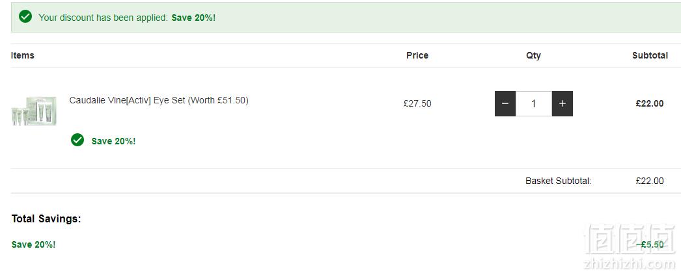Click the Subtotal column header

point(650,55)
